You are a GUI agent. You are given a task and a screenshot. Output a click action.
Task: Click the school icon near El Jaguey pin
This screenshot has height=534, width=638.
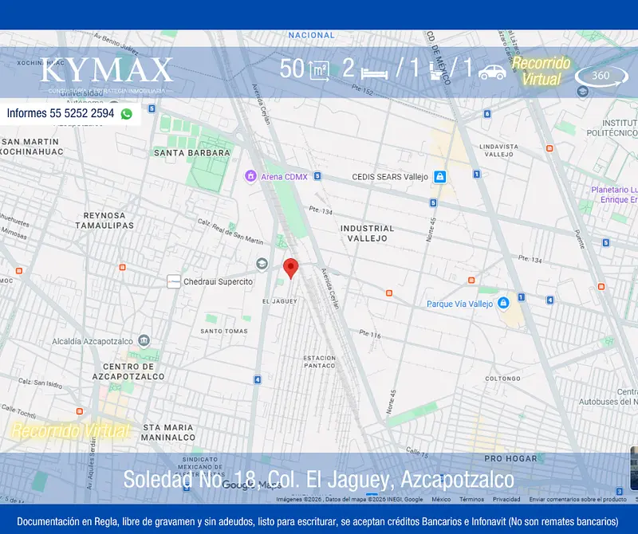pos(262,264)
